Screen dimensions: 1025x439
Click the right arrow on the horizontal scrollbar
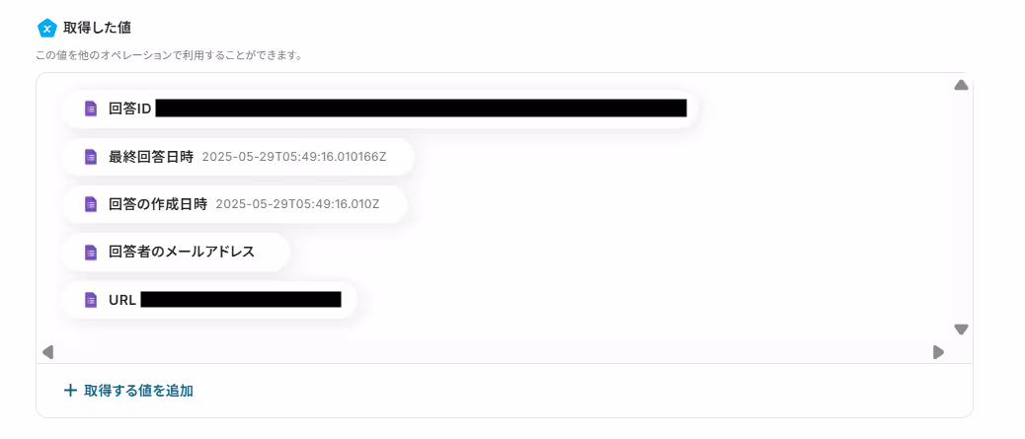(938, 353)
